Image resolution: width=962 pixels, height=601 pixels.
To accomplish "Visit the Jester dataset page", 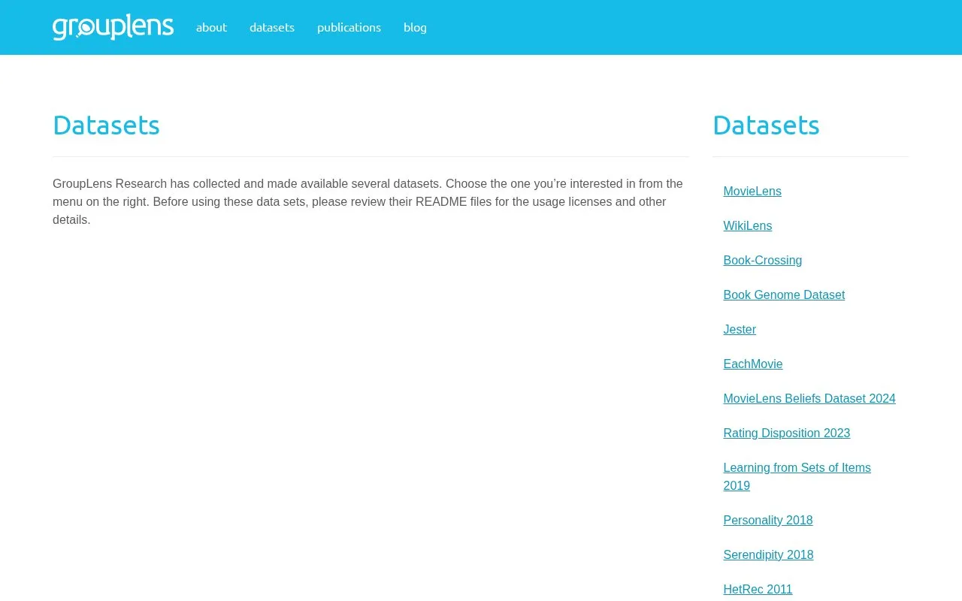I will [740, 330].
